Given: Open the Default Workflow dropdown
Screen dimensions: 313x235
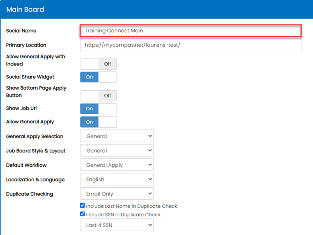Looking at the screenshot, I should 117,165.
